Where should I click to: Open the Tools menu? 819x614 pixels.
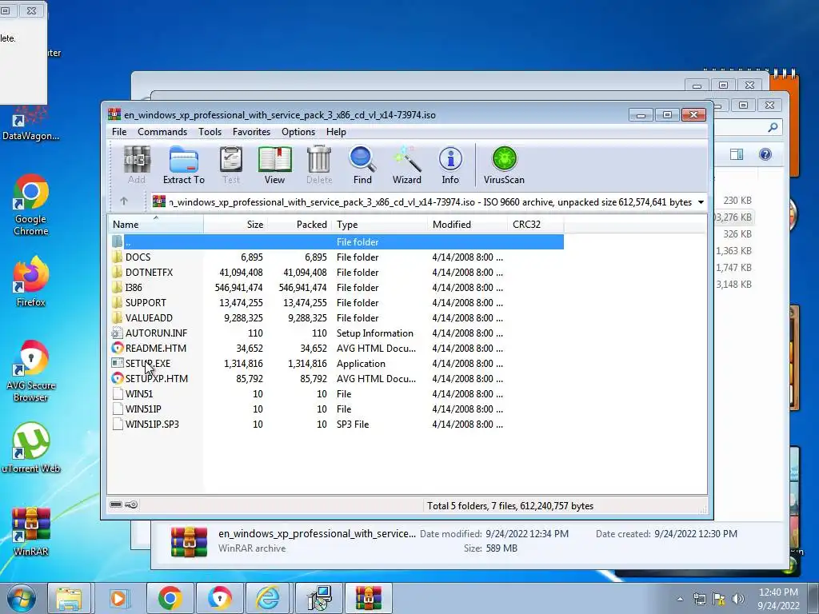[x=210, y=132]
